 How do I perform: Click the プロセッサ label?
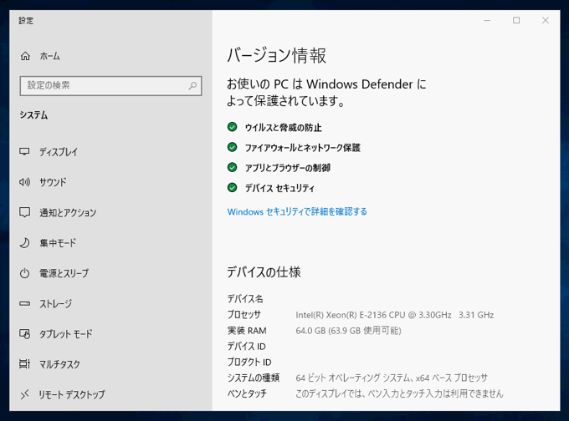pos(243,314)
